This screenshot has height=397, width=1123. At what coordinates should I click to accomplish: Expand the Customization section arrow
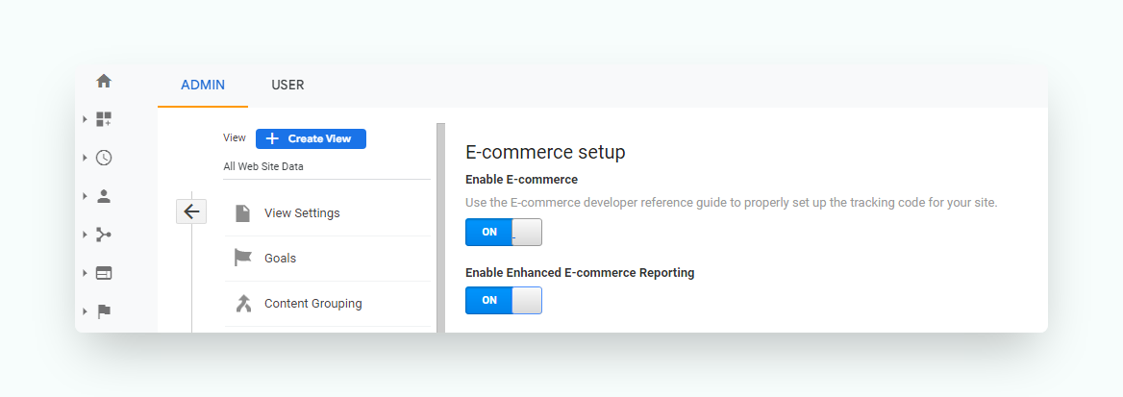point(85,119)
